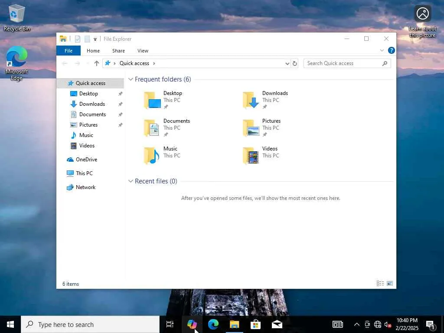
Task: Select Desktop in the navigation pane
Action: [88, 94]
